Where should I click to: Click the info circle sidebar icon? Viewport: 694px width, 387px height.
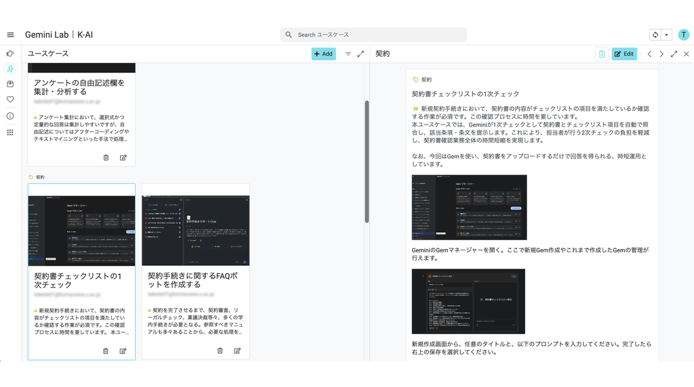pyautogui.click(x=10, y=116)
